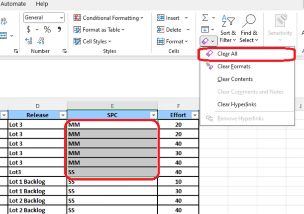The image size is (304, 214).
Task: Apply Comma Style number format
Action: pyautogui.click(x=59, y=30)
